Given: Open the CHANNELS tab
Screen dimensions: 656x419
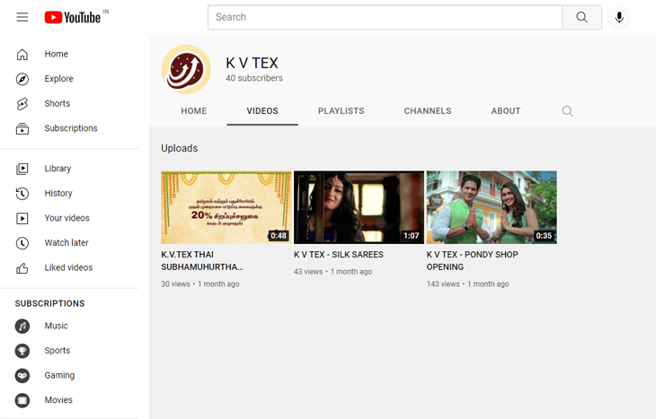Looking at the screenshot, I should click(x=428, y=111).
